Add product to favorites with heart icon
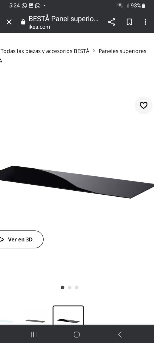Image resolution: width=154 pixels, height=343 pixels. pyautogui.click(x=143, y=105)
